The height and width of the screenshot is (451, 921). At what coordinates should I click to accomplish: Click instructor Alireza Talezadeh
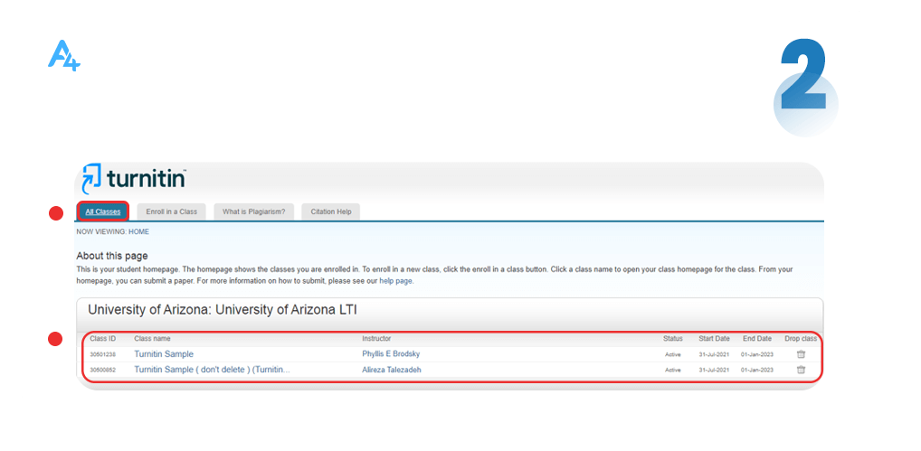click(x=391, y=370)
